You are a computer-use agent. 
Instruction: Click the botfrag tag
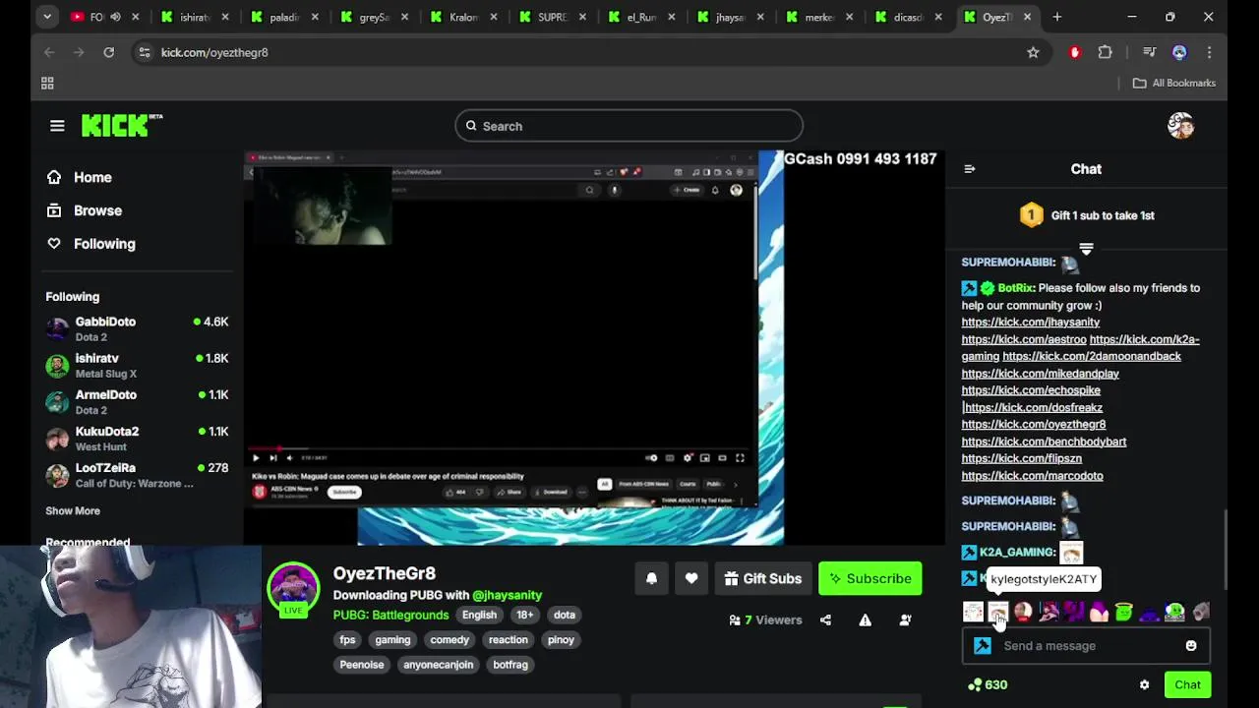click(510, 665)
